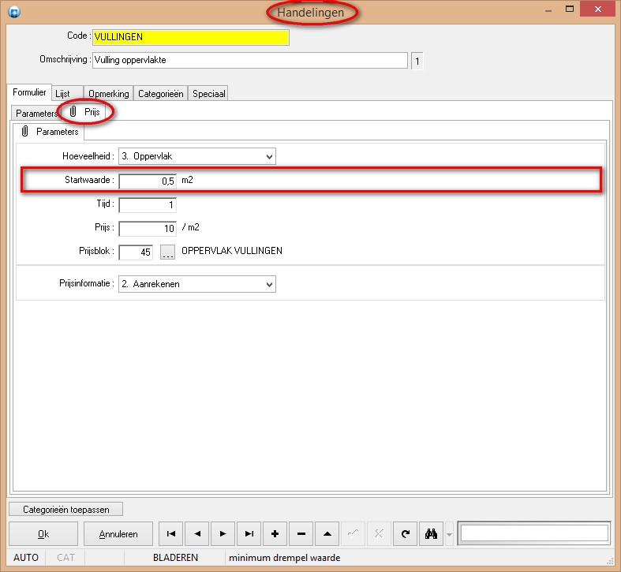
Task: Minimize the Handelingen window
Action: click(x=548, y=10)
